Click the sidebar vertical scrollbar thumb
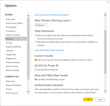This screenshot has width=110, height=106. click(28, 49)
